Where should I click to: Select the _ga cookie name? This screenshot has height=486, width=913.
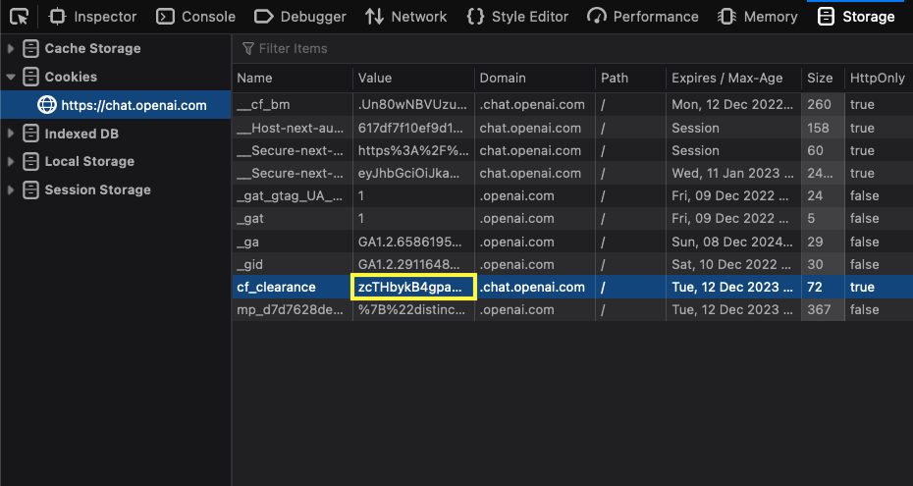(x=248, y=243)
